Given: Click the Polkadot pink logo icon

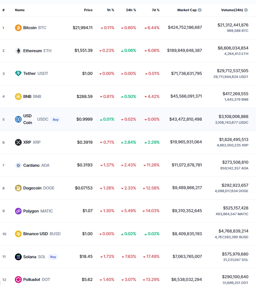Looking at the screenshot, I should point(18,280).
